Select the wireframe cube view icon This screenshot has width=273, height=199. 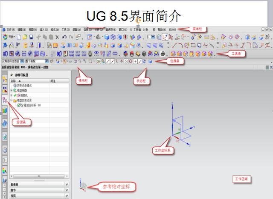113,37
